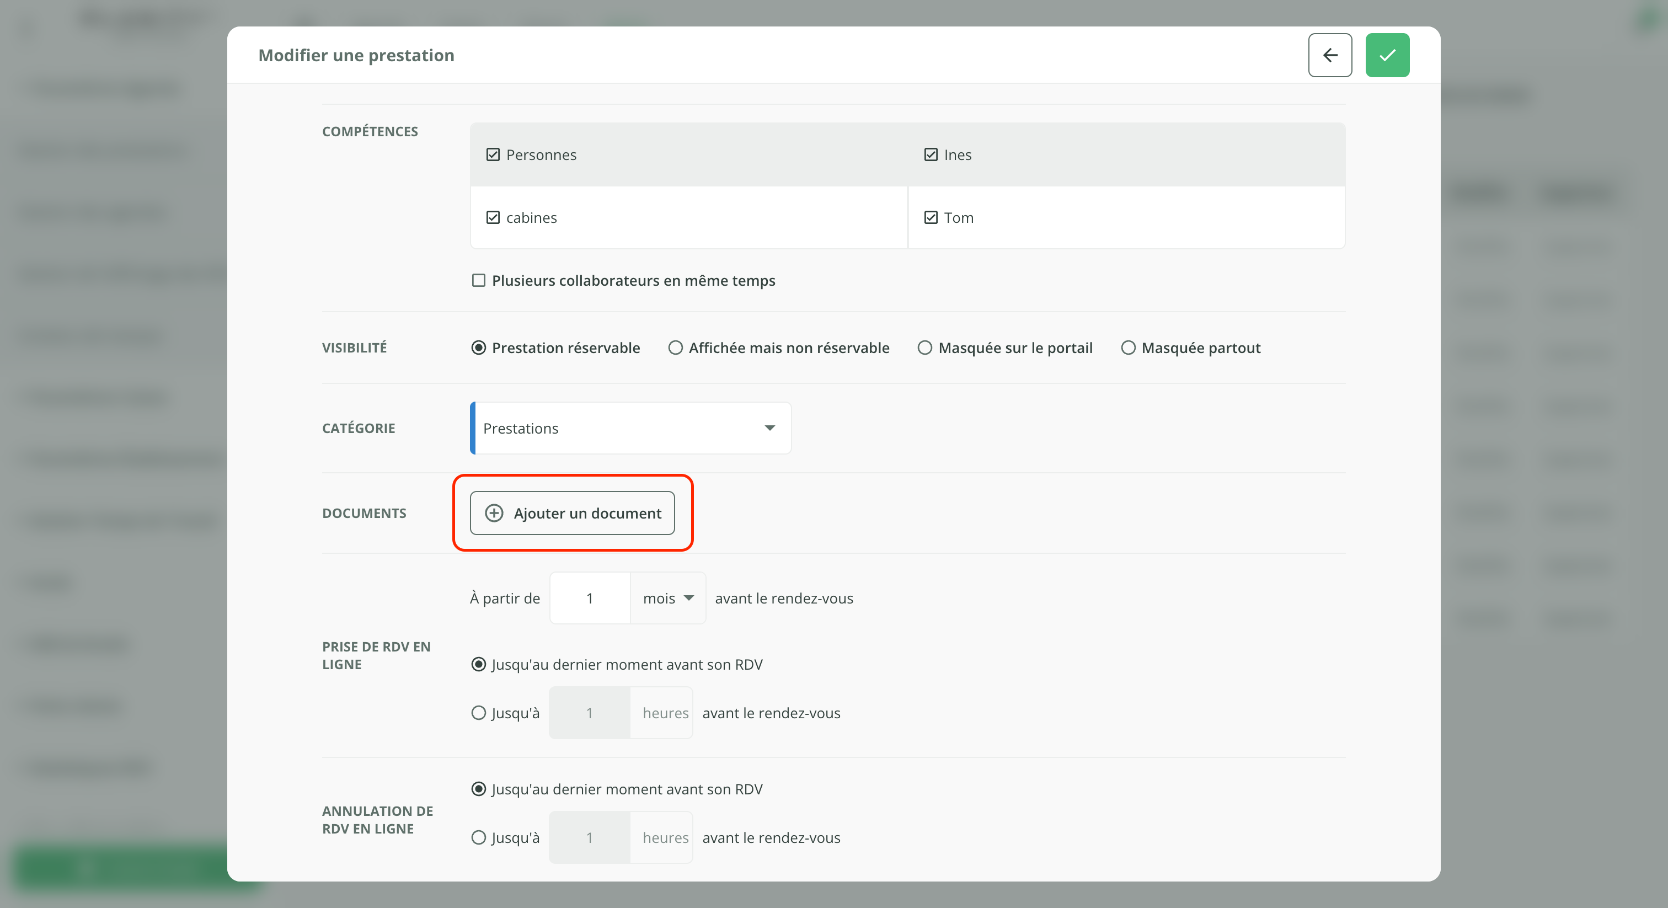Select Jusqu'à hours option for cancellation
The image size is (1668, 908).
point(479,837)
